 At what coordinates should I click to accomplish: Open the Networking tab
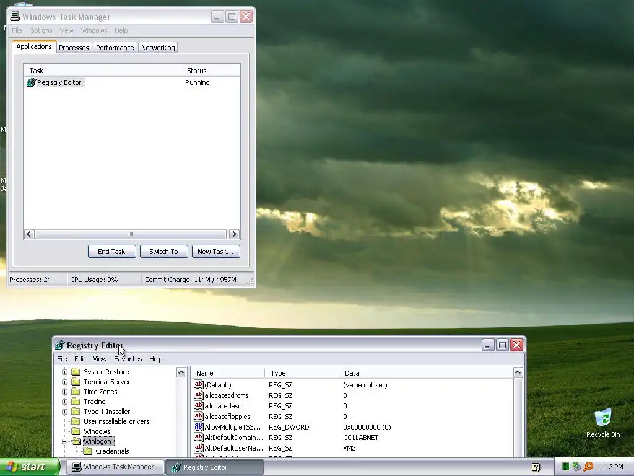158,48
